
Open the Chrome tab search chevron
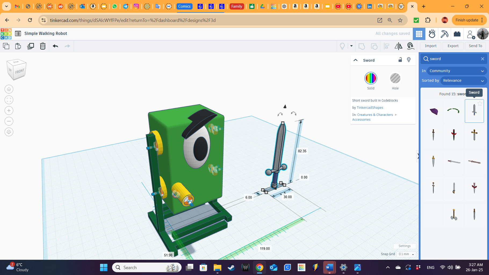coord(6,6)
